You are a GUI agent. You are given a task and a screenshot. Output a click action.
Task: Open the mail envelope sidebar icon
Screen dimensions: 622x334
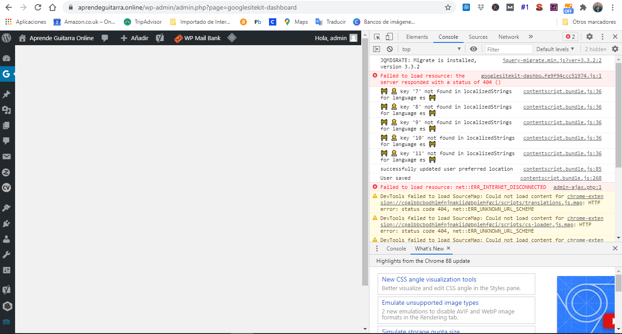point(6,157)
